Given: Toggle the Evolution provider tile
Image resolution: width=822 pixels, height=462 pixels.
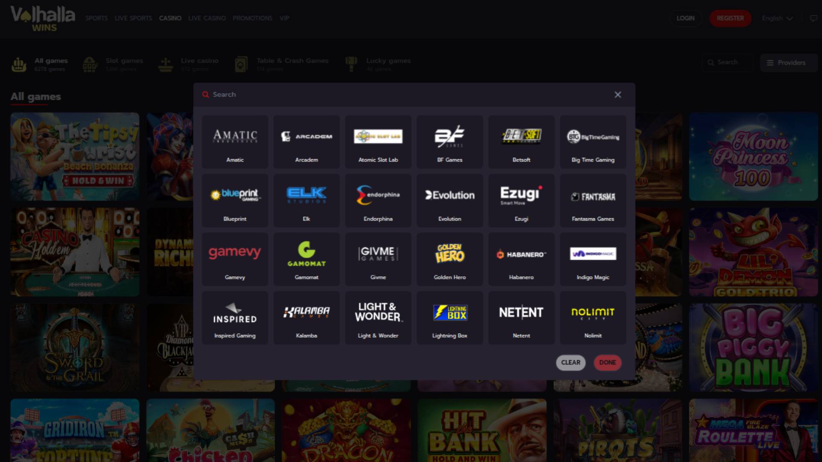Looking at the screenshot, I should click(x=450, y=200).
